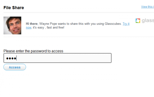This screenshot has width=154, height=97.
Task: Open the 'Try it' hyperlink
Action: pyautogui.click(x=126, y=24)
